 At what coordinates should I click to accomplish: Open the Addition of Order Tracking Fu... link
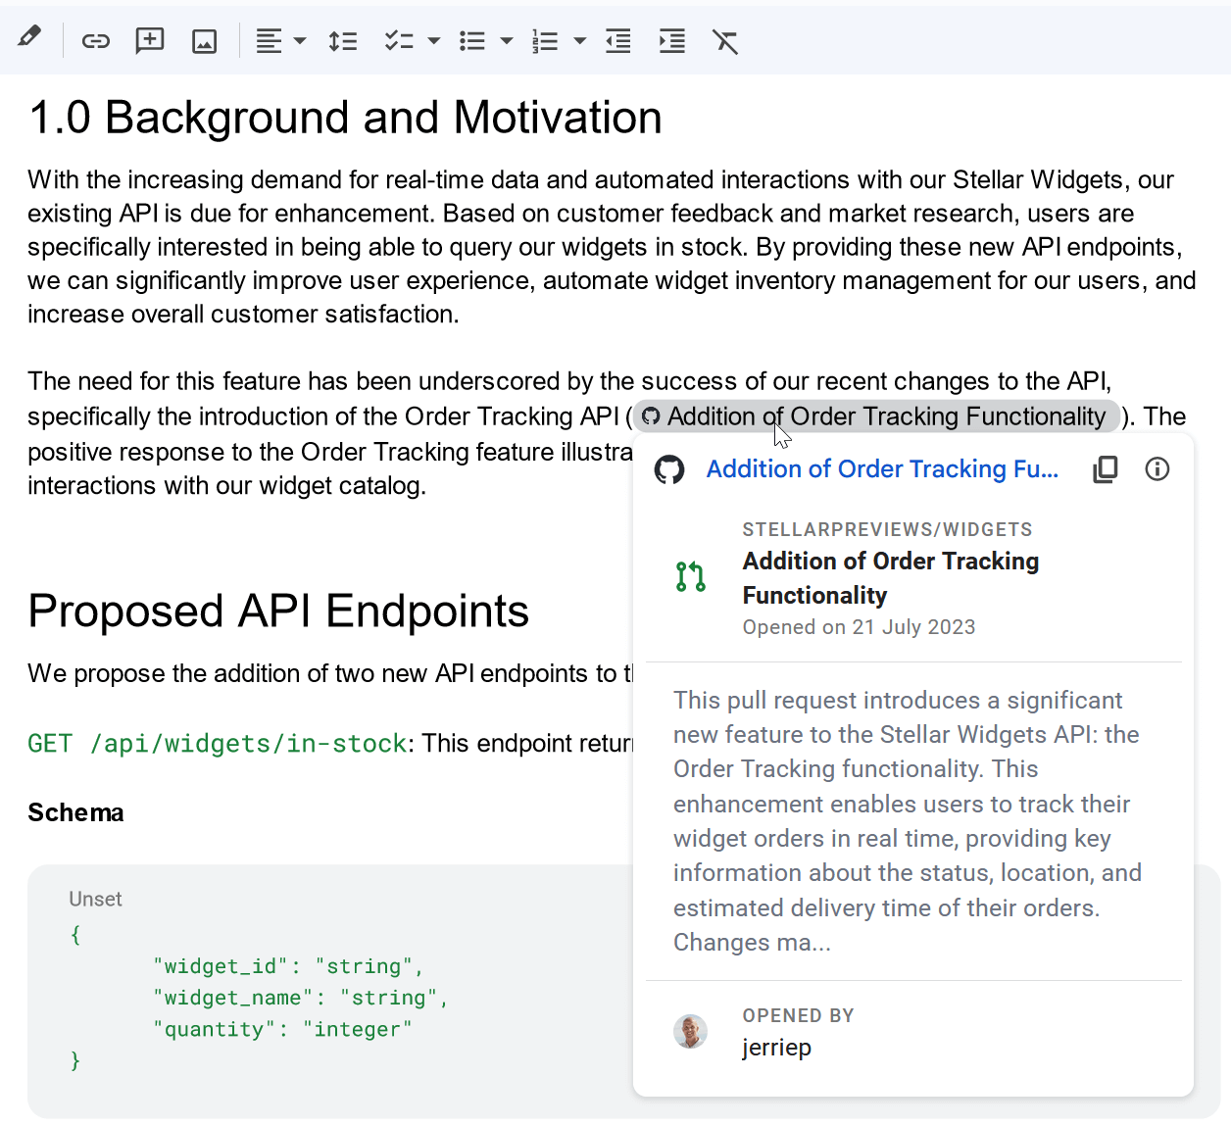pyautogui.click(x=880, y=469)
